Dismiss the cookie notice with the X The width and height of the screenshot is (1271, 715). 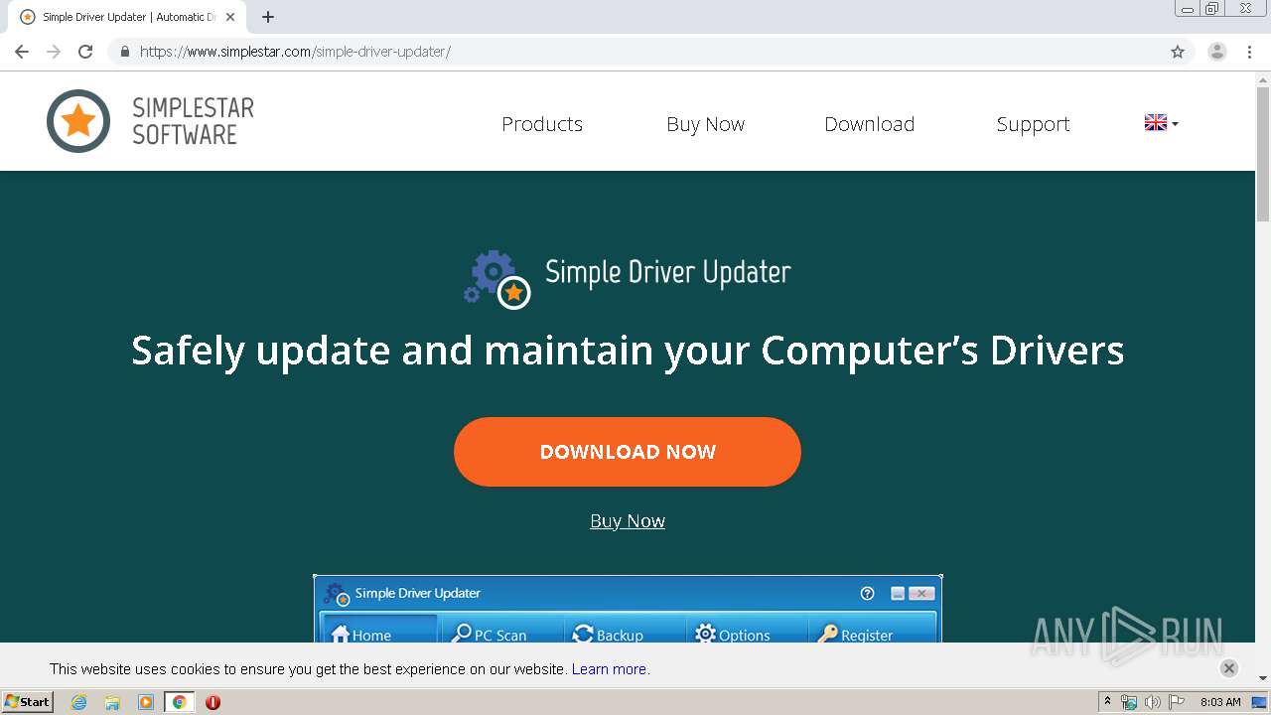pyautogui.click(x=1228, y=668)
